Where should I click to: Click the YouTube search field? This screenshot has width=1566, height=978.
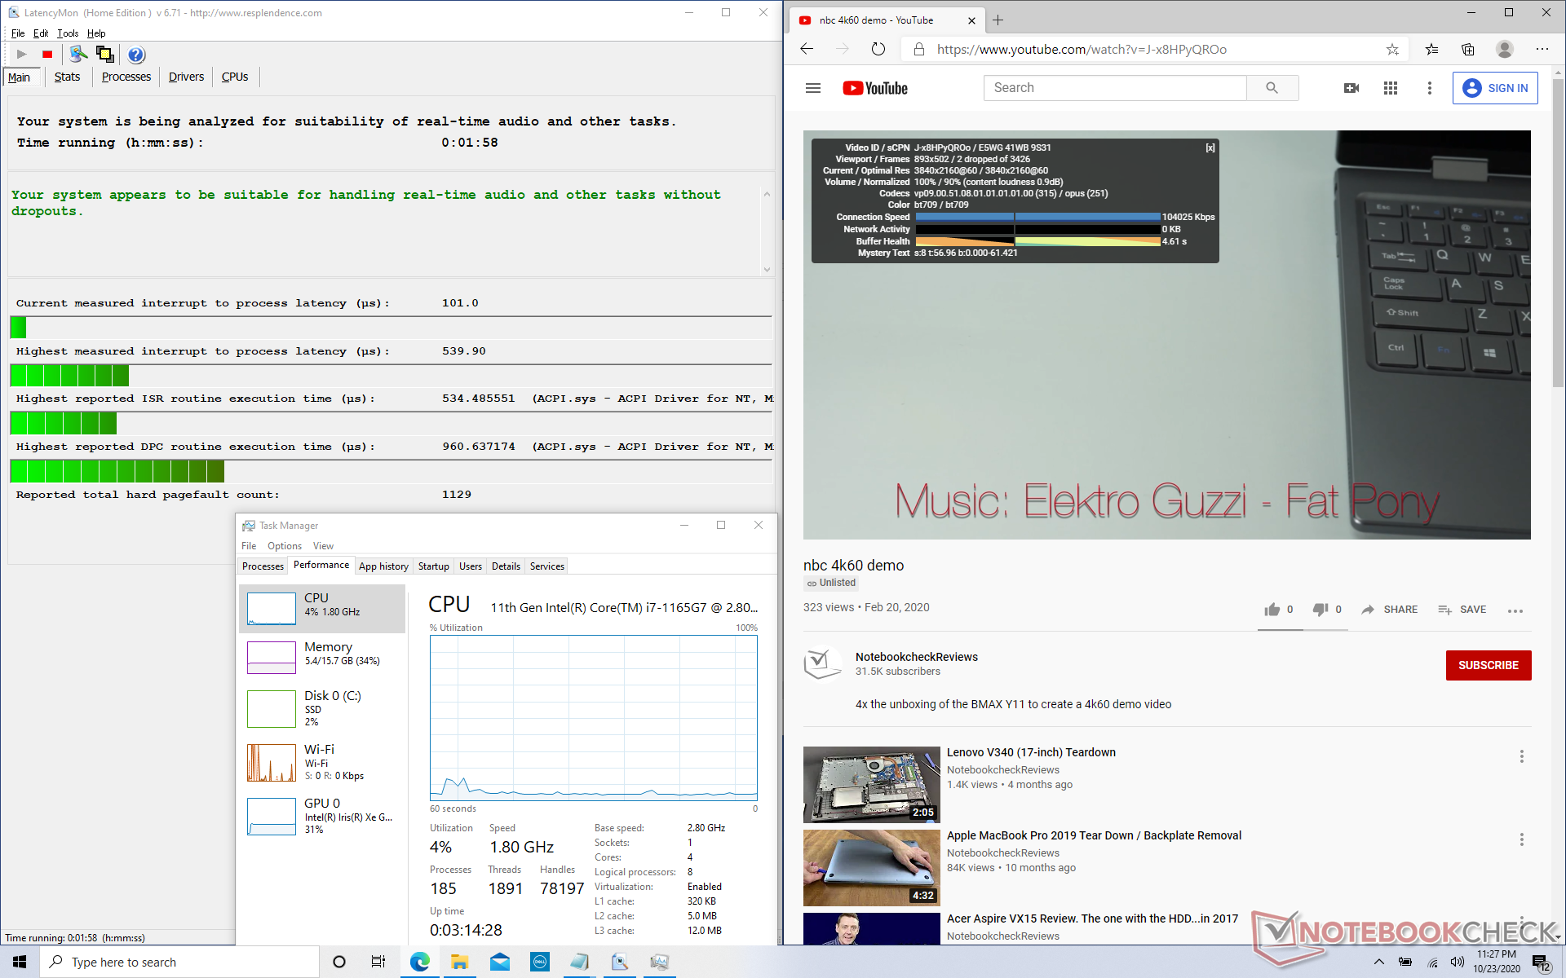tap(1115, 88)
